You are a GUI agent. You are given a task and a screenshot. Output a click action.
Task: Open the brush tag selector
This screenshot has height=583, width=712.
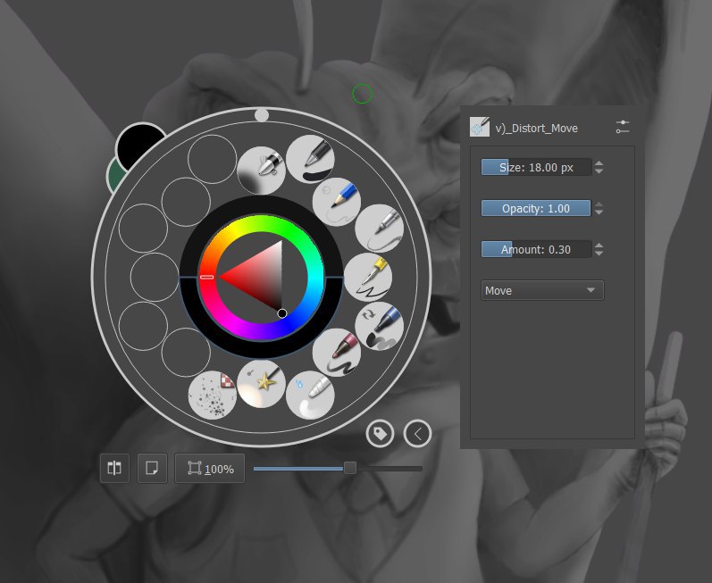point(380,434)
